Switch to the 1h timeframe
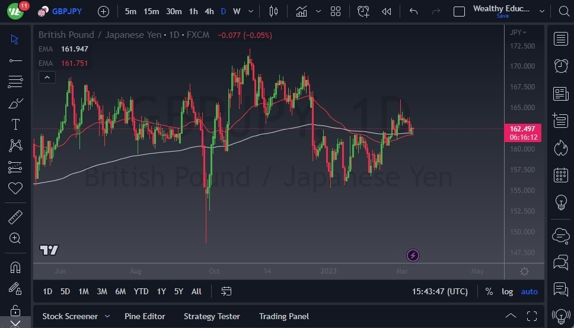Viewport: 574px width, 328px height. 193,11
